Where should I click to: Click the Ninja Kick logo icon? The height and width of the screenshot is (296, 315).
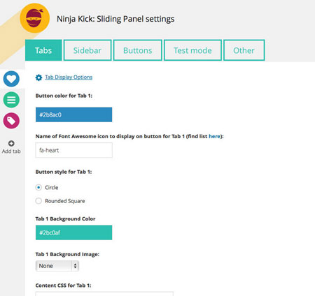point(35,18)
